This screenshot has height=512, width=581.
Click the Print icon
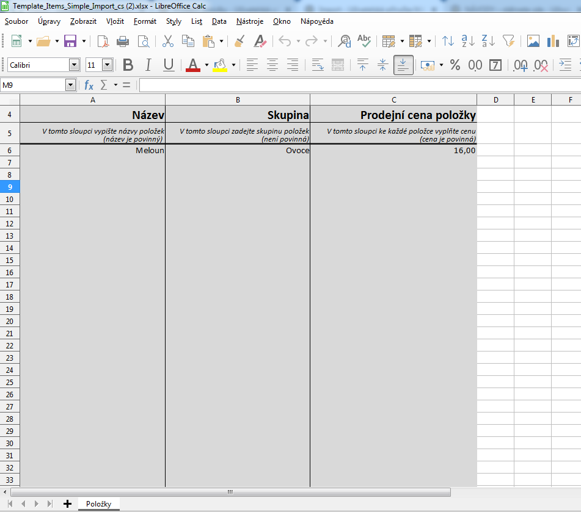[123, 41]
